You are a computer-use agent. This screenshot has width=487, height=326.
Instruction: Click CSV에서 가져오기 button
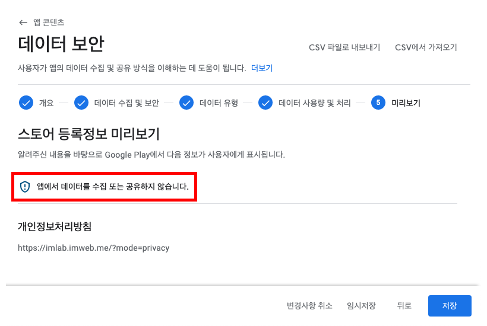426,47
